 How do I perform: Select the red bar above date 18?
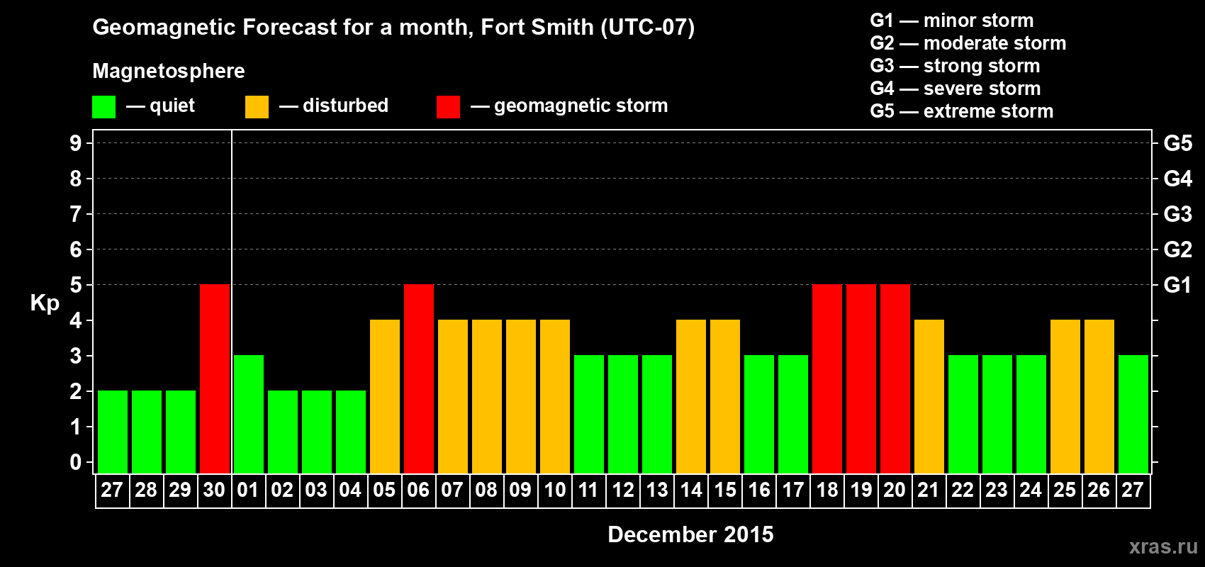point(827,378)
